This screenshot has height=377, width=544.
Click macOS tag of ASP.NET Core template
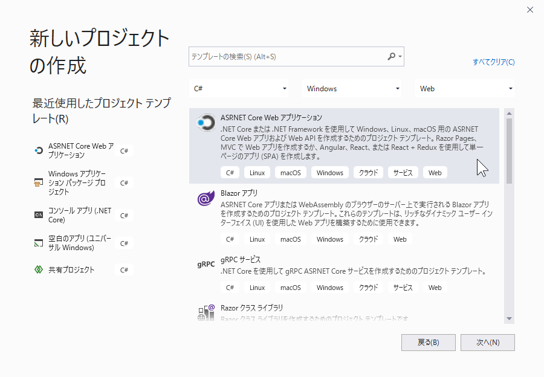tap(291, 173)
